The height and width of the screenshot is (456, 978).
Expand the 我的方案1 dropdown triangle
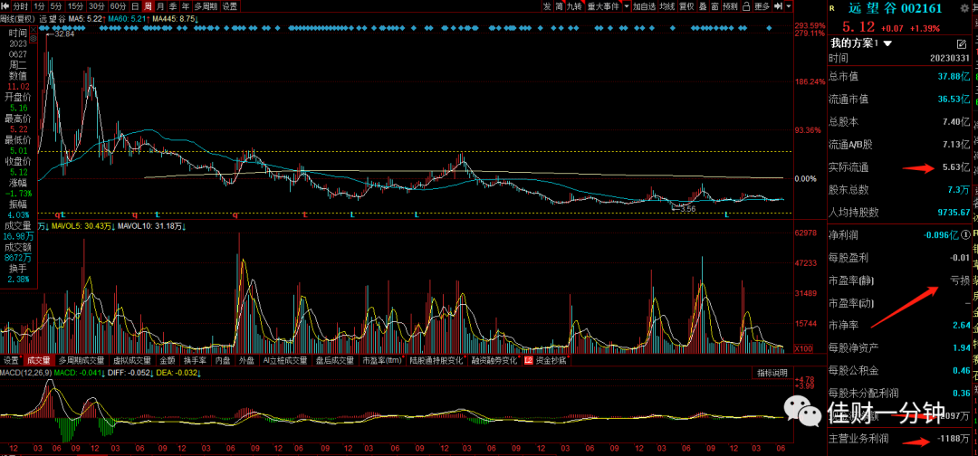tap(887, 43)
